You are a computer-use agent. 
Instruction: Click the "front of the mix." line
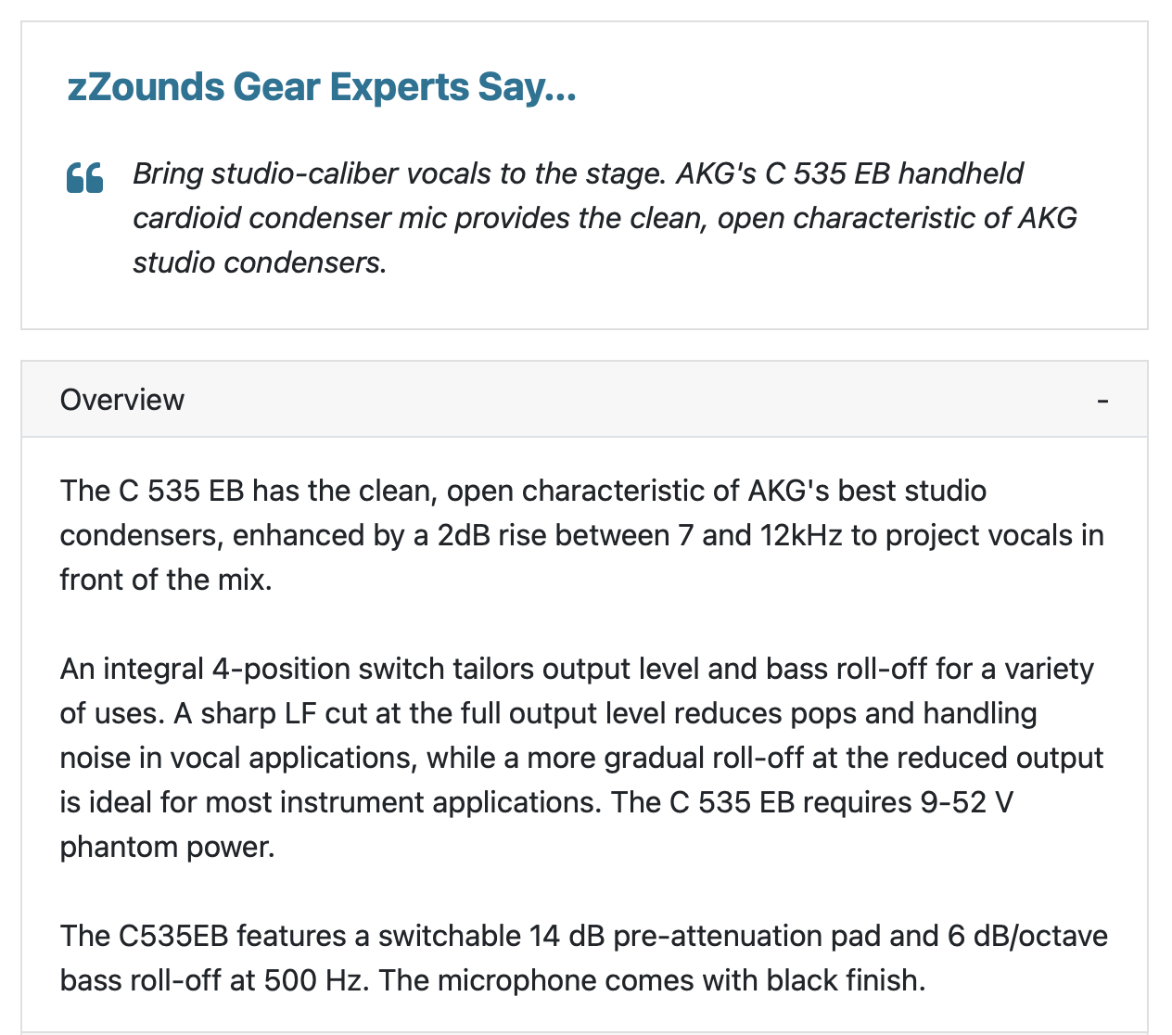166,580
